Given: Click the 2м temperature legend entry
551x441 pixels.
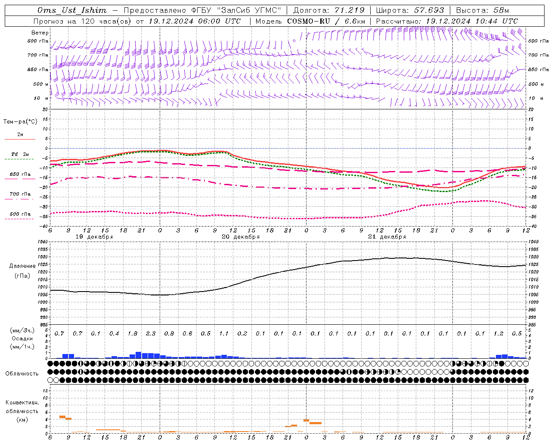Looking at the screenshot, I should click(x=20, y=134).
